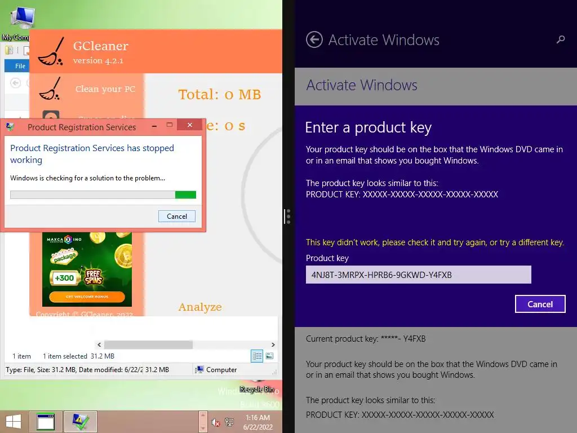Screen dimensions: 577x433
Task: Click the network tray icon
Action: (229, 422)
